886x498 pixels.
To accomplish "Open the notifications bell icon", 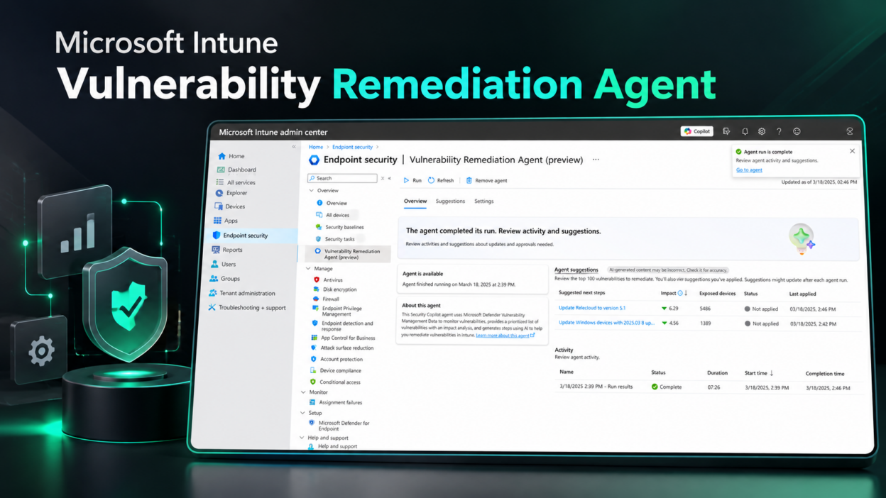I will 745,131.
